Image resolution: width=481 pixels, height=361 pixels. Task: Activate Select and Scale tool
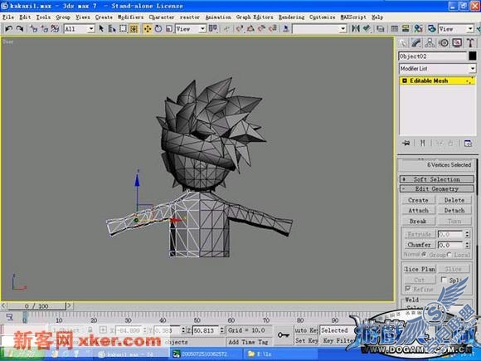pos(169,29)
